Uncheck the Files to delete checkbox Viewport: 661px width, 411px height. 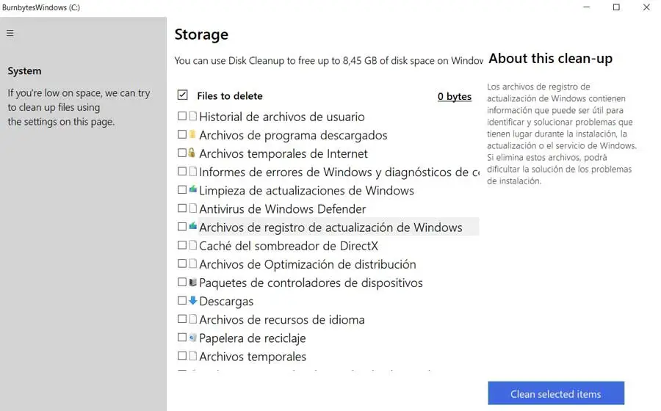click(x=182, y=95)
